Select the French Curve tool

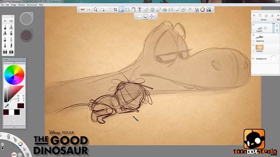point(158,10)
